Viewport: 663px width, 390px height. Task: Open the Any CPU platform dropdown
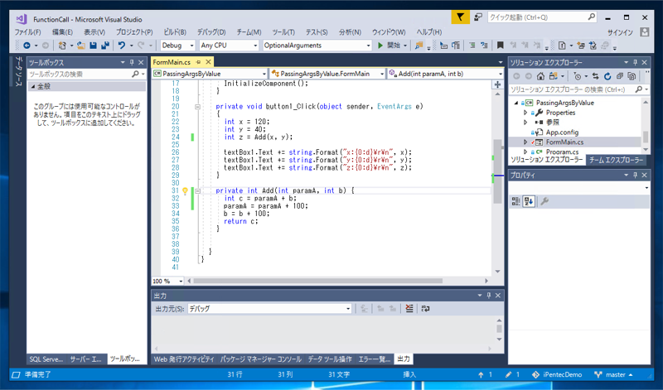(230, 46)
